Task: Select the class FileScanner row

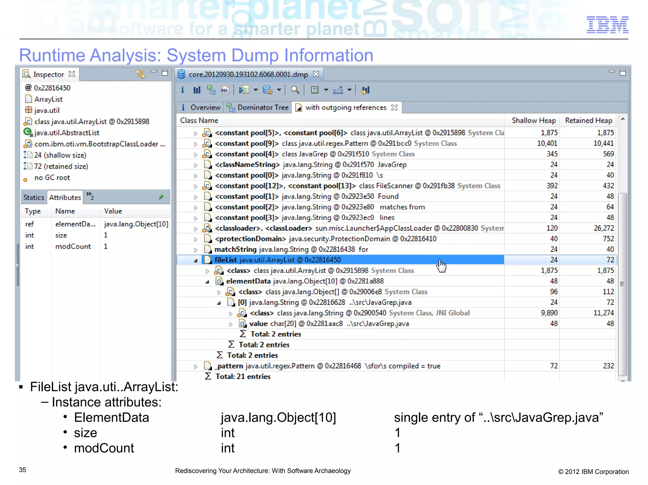Action: pos(397,186)
